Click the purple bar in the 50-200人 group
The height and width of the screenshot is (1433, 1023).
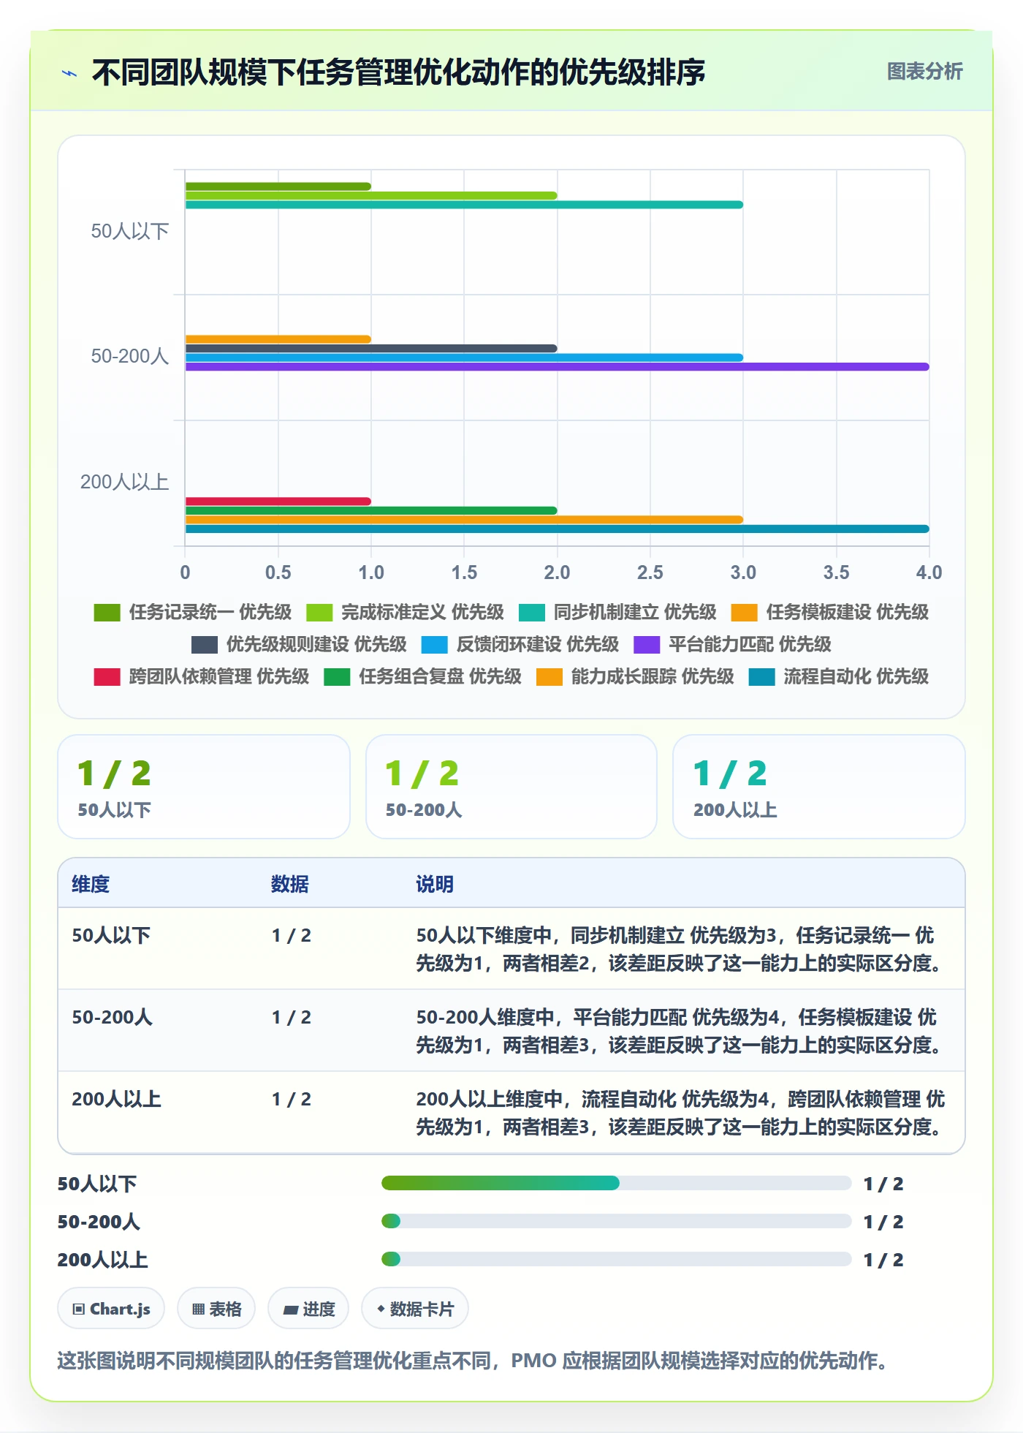coord(557,367)
